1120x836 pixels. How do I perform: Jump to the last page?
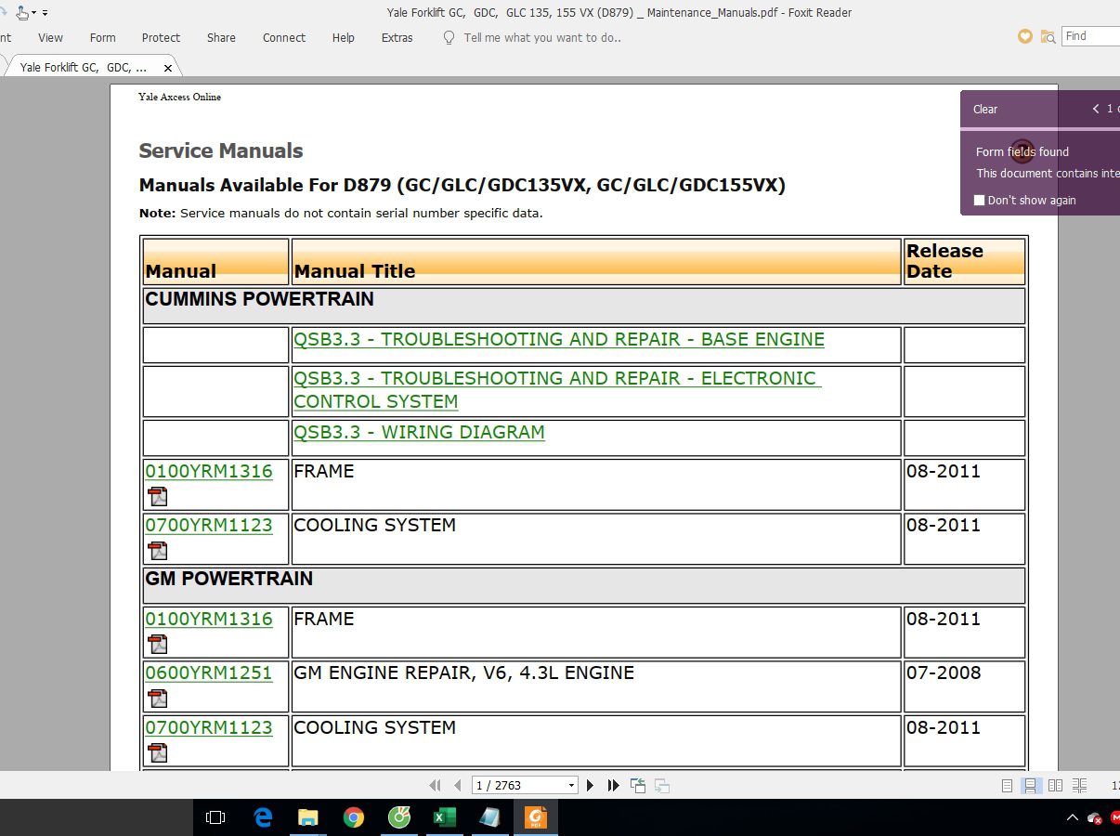coord(613,786)
